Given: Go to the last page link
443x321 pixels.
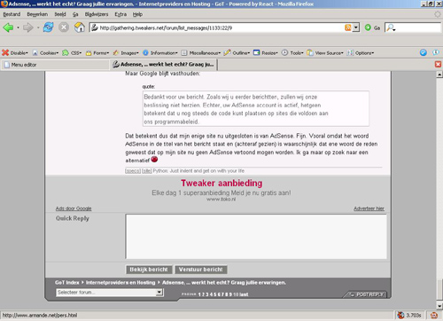Looking at the screenshot, I should point(244,294).
